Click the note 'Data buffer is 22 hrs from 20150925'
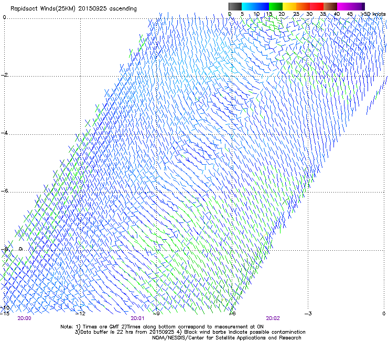The width and height of the screenshot is (388, 341). coord(127,332)
